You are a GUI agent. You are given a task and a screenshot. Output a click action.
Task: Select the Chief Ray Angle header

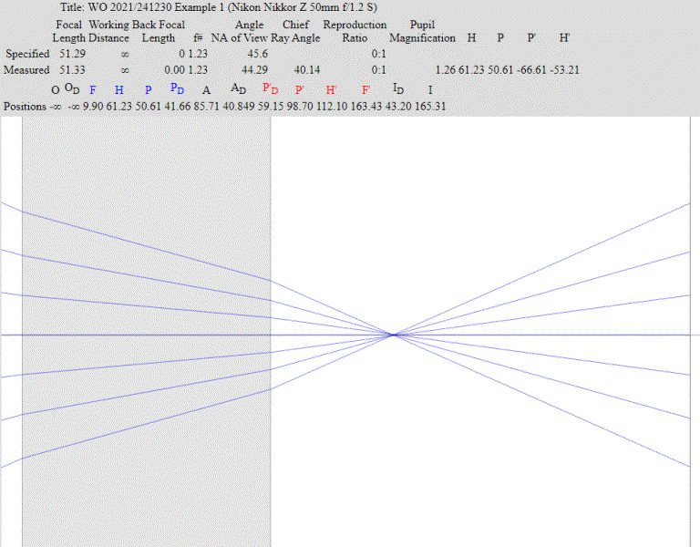(295, 31)
